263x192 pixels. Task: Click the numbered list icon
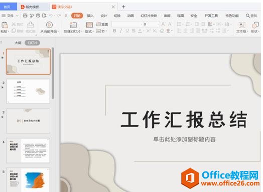tap(187, 24)
